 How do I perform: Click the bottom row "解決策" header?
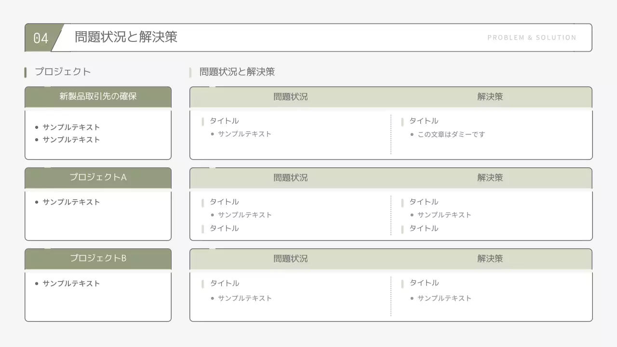click(x=490, y=259)
